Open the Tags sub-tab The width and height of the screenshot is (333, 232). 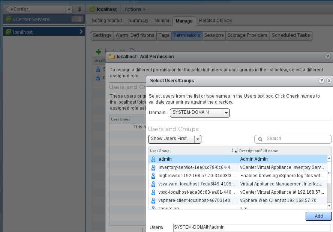[x=164, y=35]
